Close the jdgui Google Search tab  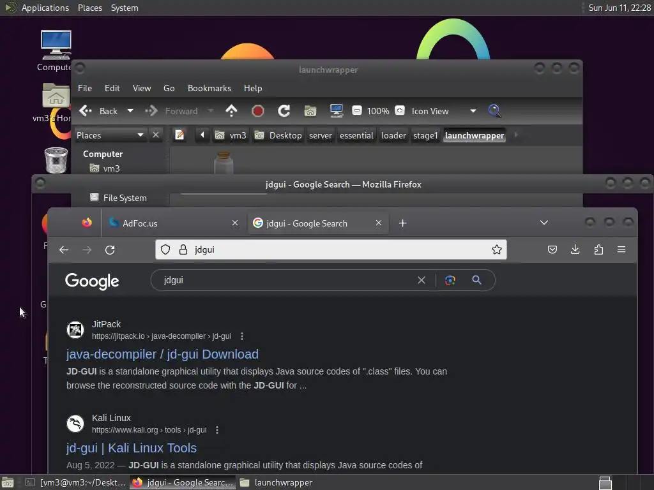click(x=378, y=223)
